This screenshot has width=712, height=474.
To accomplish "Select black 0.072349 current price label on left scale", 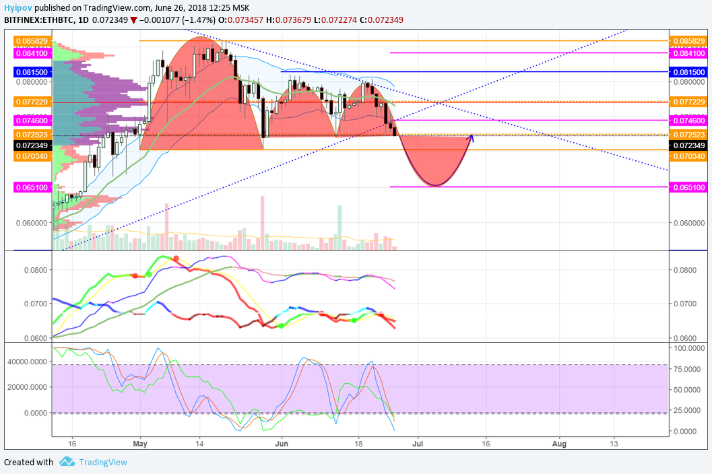I will coord(32,145).
